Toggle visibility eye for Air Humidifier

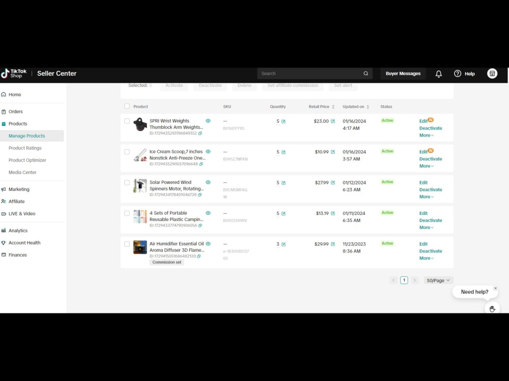(208, 244)
